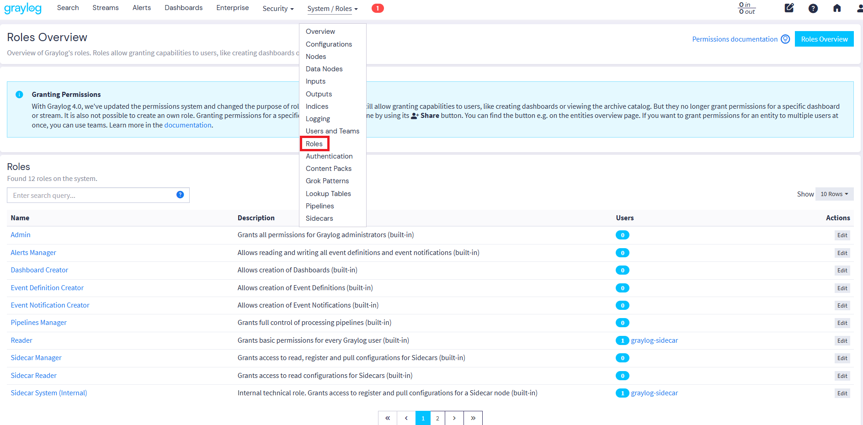Click the Roles Overview button
Screen dimensions: 863x425
tap(824, 39)
